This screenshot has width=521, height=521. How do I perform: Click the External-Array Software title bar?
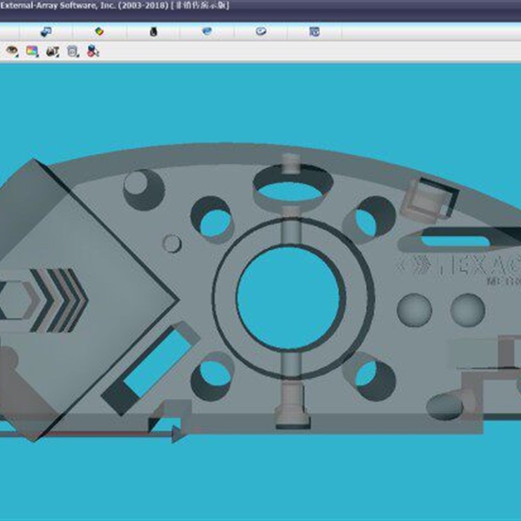click(115, 5)
